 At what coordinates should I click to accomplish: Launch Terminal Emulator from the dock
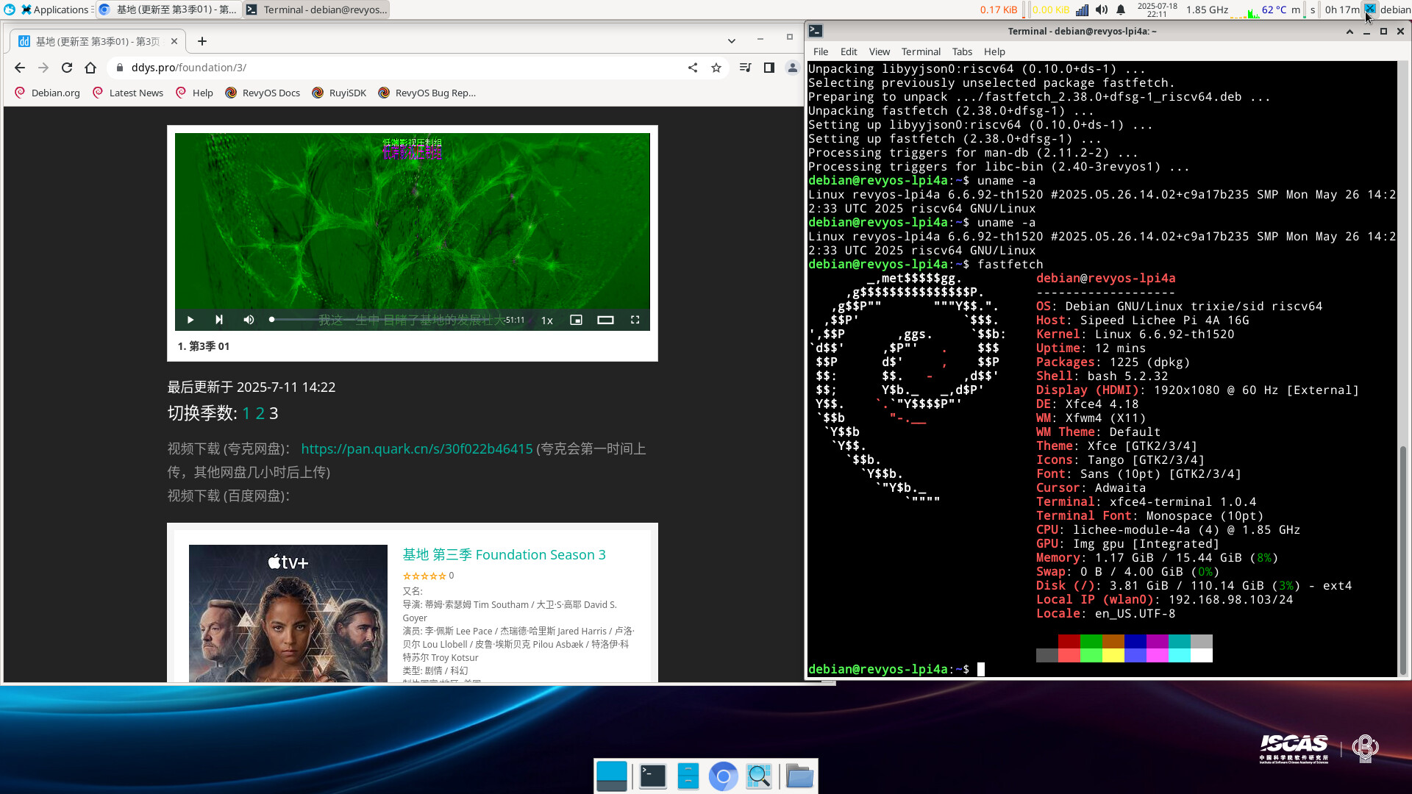click(652, 776)
